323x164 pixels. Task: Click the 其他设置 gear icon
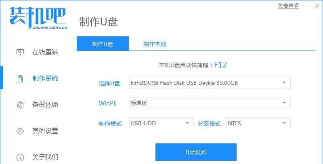tap(20, 131)
